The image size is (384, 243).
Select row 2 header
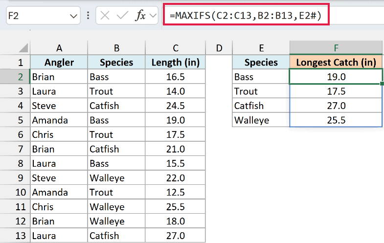pos(15,77)
